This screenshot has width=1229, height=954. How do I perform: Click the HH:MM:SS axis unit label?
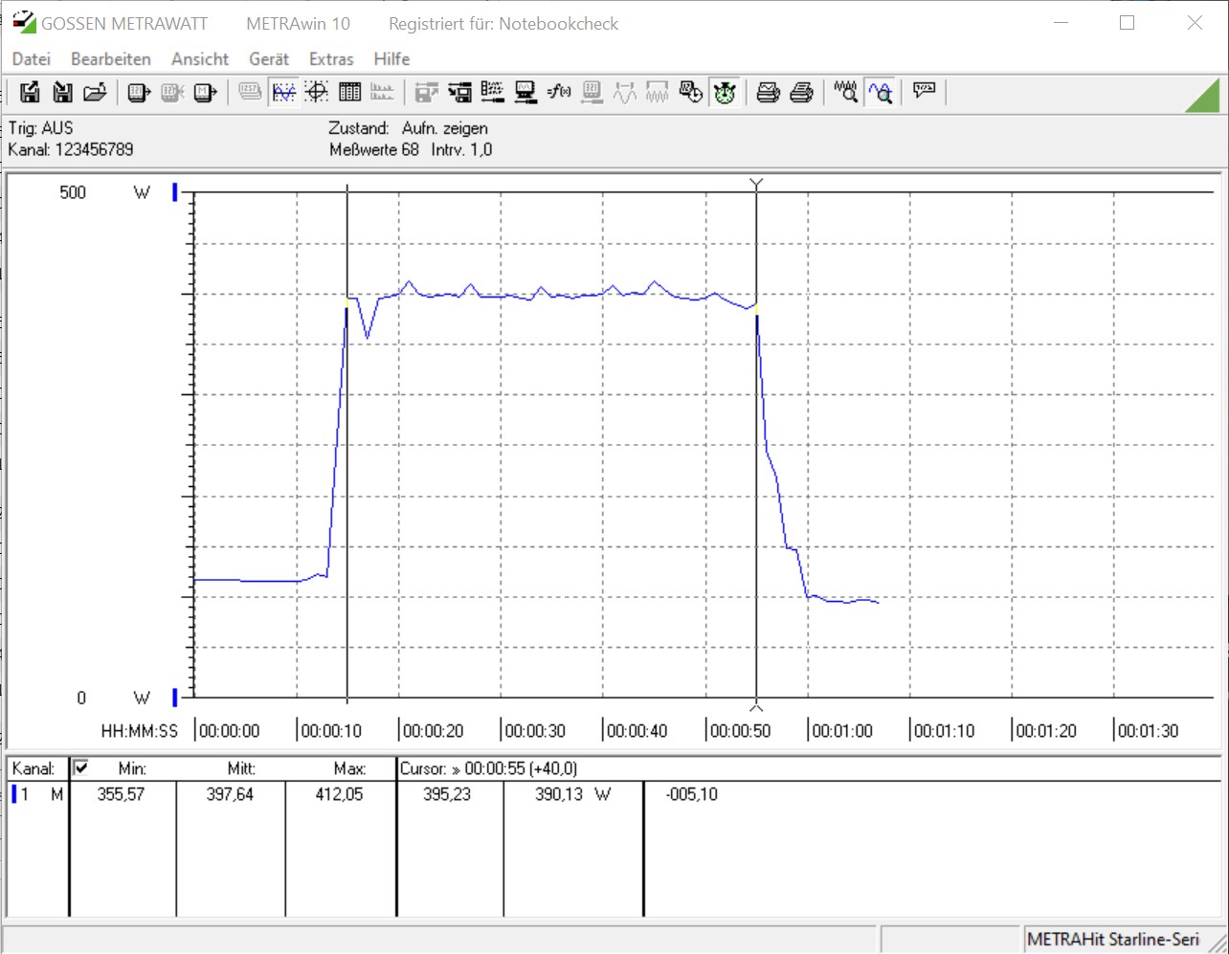point(140,731)
